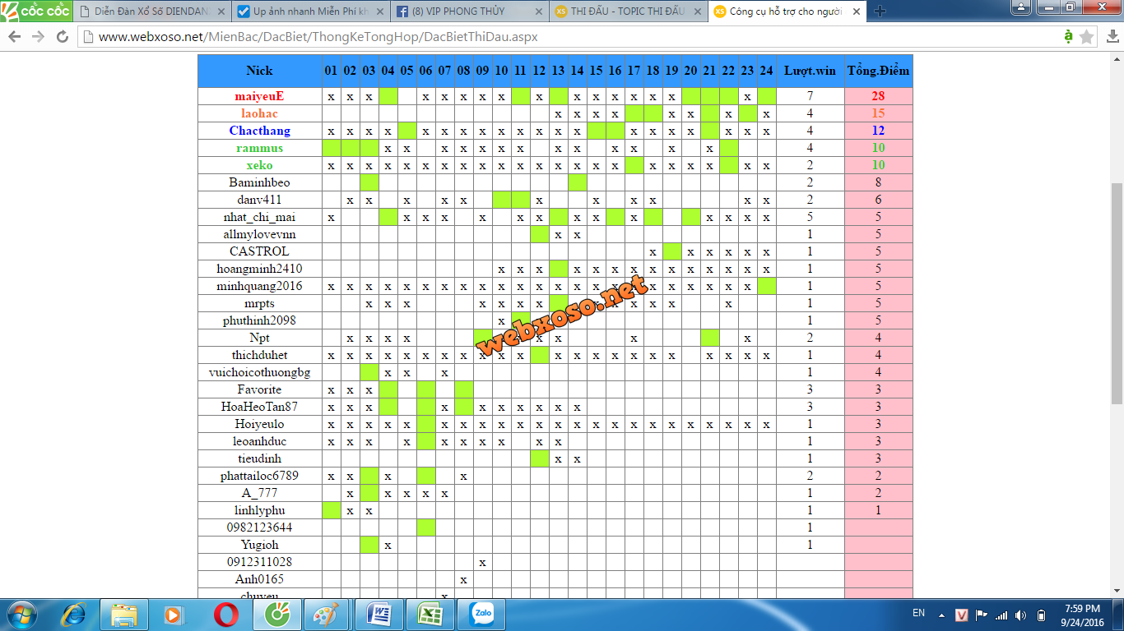This screenshot has width=1124, height=631.
Task: Show hidden system tray icons
Action: (x=942, y=615)
